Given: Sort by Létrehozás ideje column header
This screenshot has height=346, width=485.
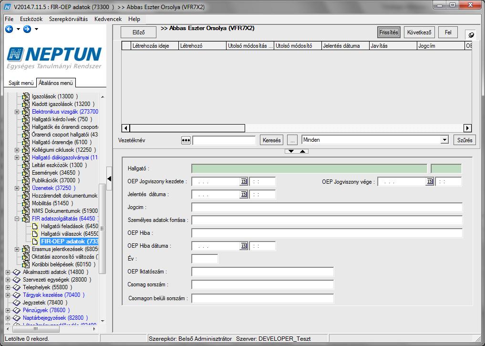Looking at the screenshot, I should tap(155, 46).
